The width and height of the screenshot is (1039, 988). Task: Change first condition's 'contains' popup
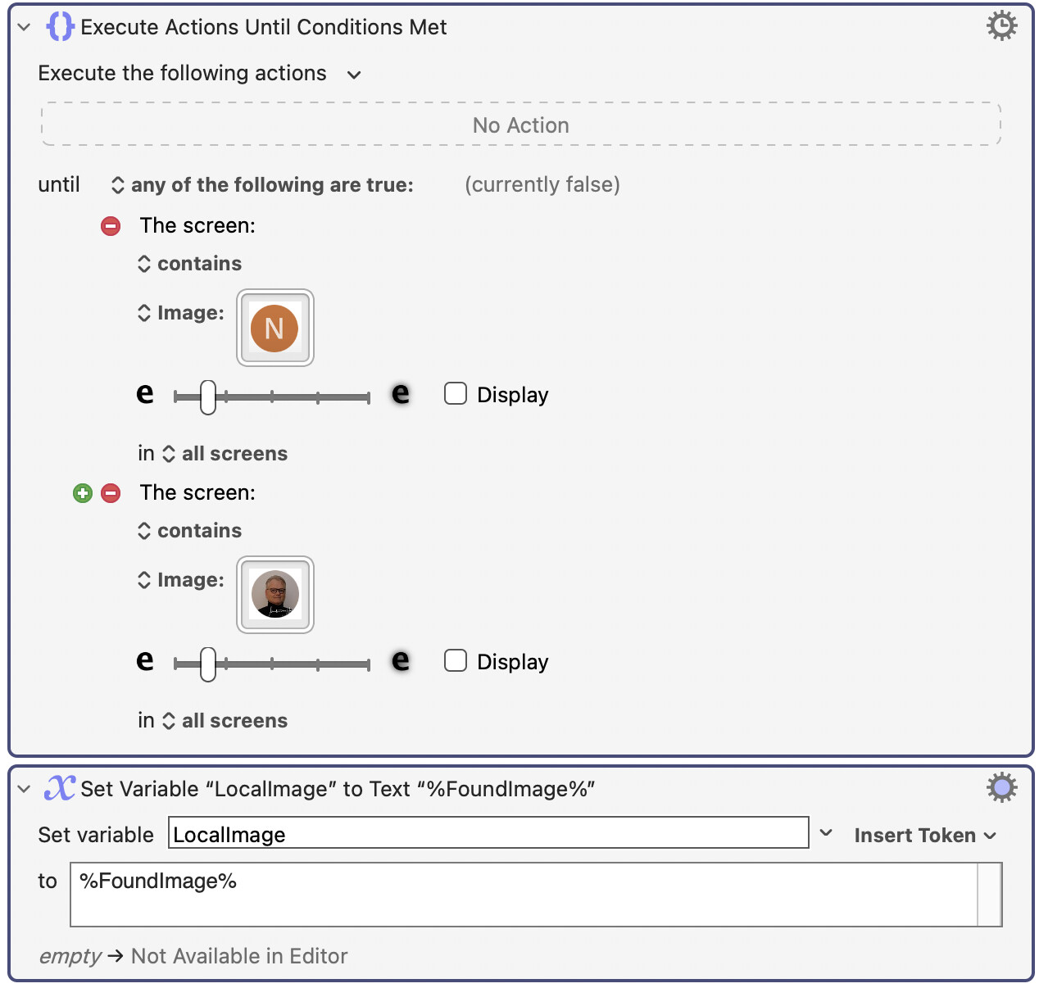(190, 264)
